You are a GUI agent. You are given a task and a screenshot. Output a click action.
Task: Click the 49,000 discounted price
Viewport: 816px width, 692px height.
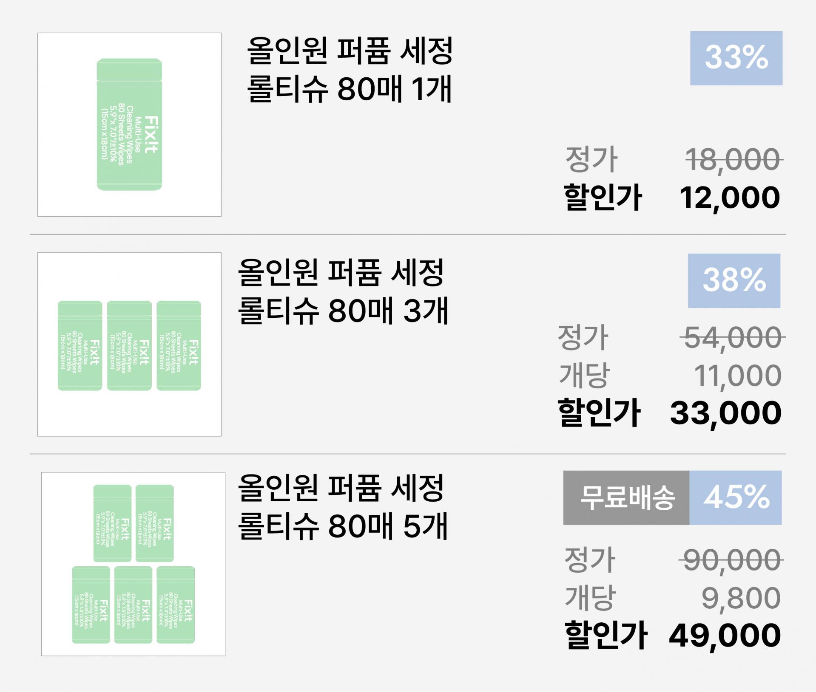point(725,636)
